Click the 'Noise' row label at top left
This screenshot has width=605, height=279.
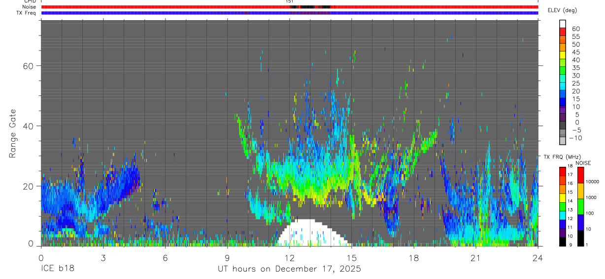coord(30,7)
